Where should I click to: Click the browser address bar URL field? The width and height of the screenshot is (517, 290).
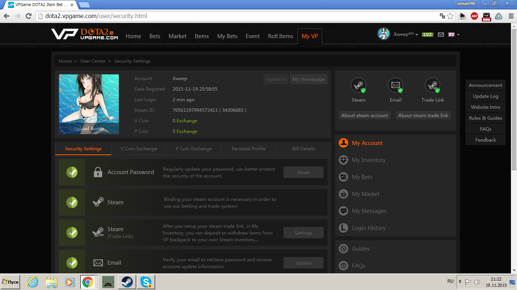pos(242,16)
